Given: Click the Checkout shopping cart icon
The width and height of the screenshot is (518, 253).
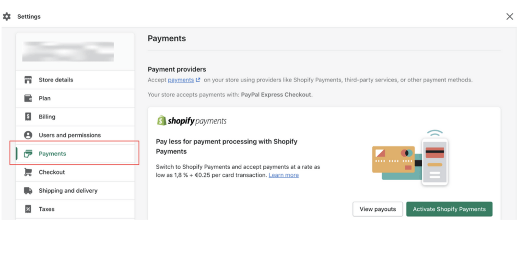Looking at the screenshot, I should (x=28, y=172).
